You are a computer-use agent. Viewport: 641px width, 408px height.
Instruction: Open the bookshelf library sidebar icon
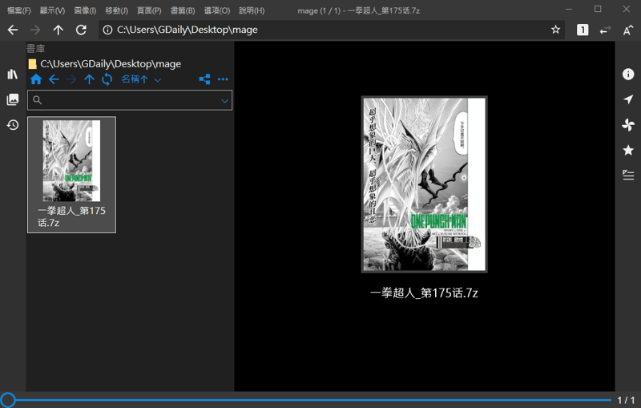tap(13, 74)
